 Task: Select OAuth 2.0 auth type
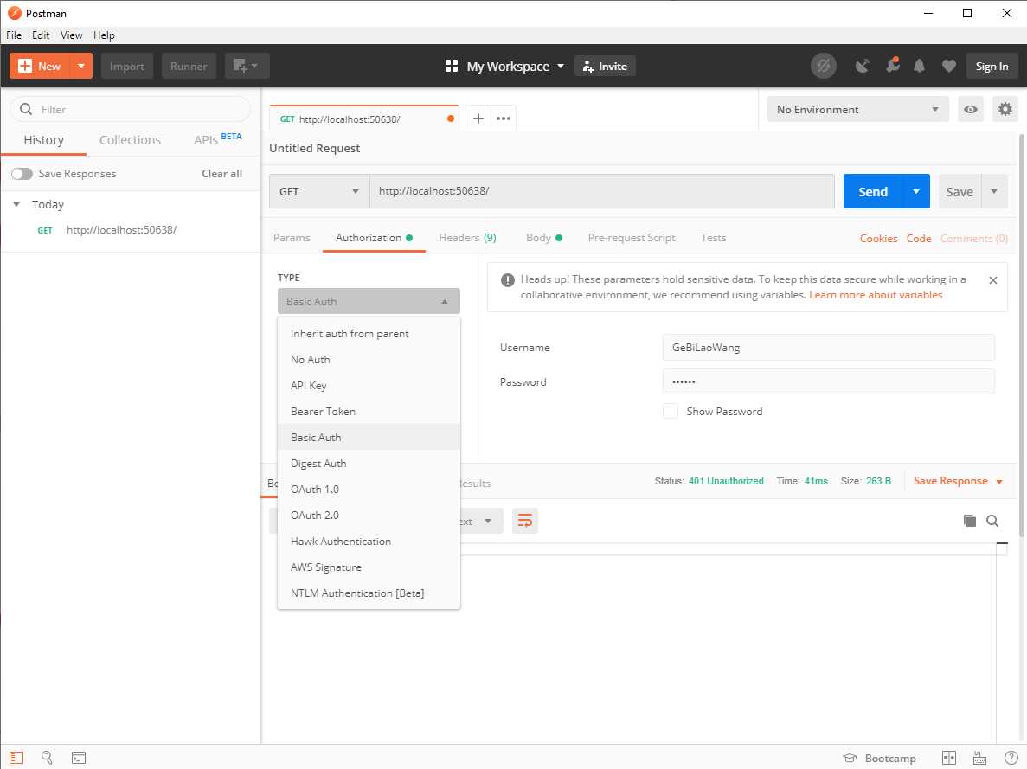pyautogui.click(x=369, y=515)
